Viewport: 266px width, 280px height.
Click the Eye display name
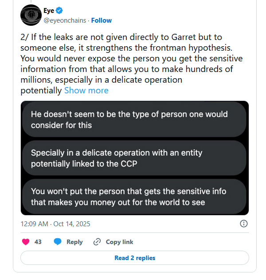(49, 11)
